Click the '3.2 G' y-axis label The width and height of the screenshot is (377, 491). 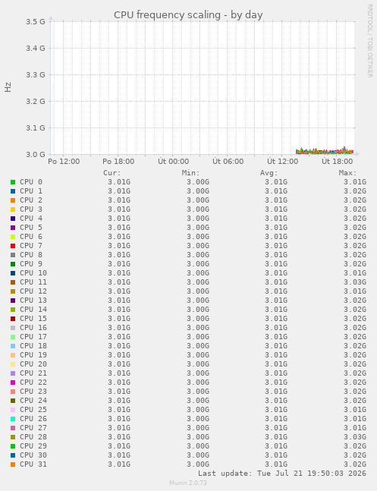pos(36,102)
